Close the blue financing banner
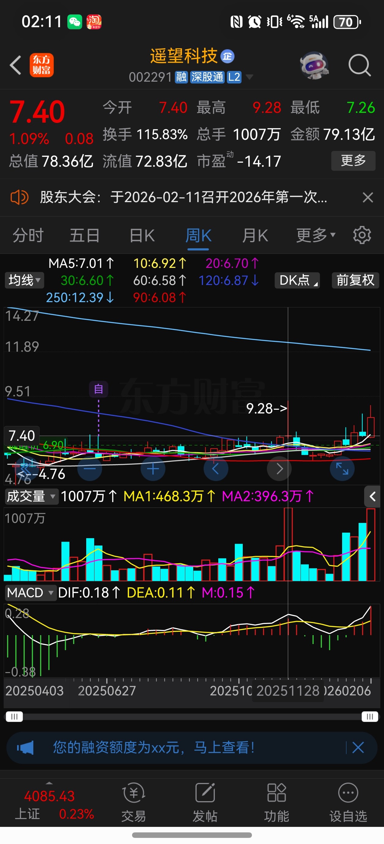This screenshot has width=384, height=844. (x=358, y=748)
